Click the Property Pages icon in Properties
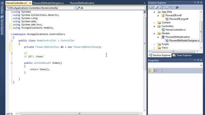Image resolution: width=205 pixels, height=115 pixels. pos(161,71)
